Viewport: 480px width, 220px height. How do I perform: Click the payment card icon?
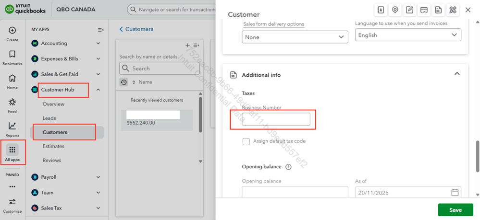(424, 10)
